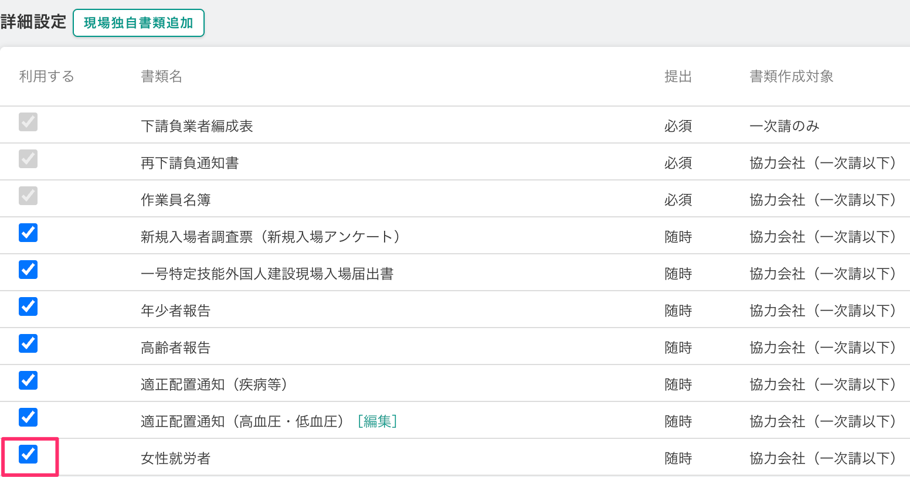
Task: Click the 女性就労者 document name
Action: tap(175, 458)
